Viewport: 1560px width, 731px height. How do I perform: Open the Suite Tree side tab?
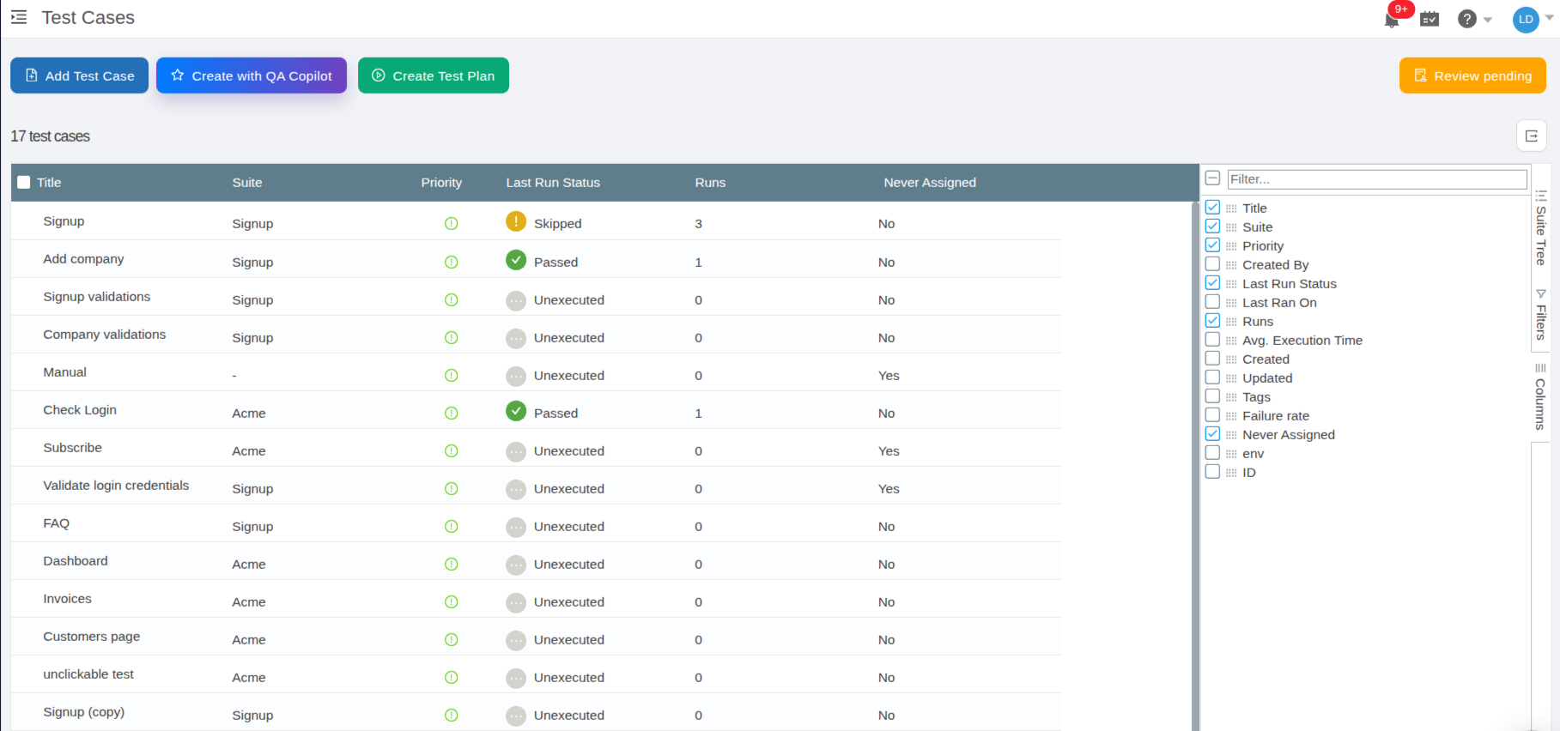tap(1541, 228)
